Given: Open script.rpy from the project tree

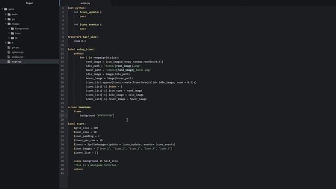Looking at the screenshot, I should pyautogui.click(x=17, y=61).
